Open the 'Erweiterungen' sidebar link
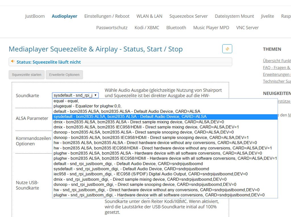The height and width of the screenshot is (217, 291). (277, 74)
